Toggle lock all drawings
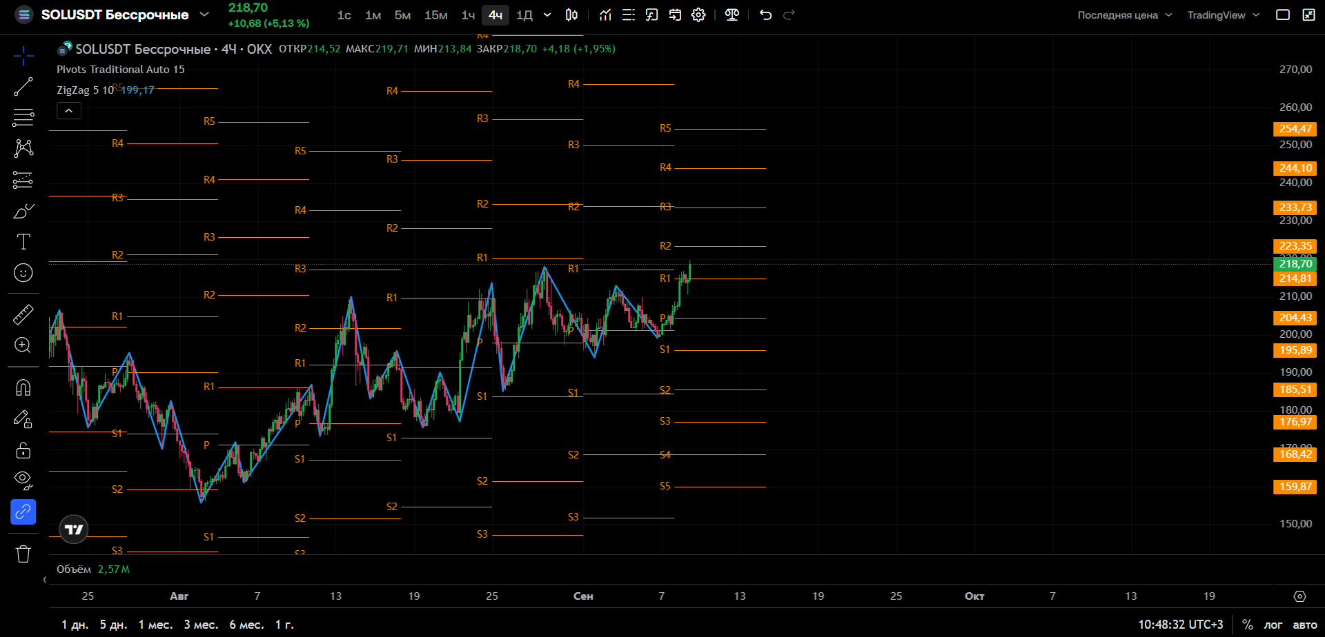Screen dimensions: 1325x637 [23, 449]
